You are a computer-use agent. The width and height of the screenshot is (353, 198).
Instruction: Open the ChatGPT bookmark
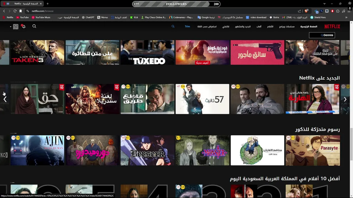coord(88,17)
